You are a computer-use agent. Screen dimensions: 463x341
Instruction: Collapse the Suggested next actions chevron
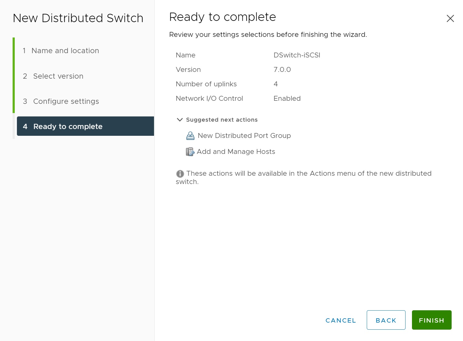click(x=180, y=120)
